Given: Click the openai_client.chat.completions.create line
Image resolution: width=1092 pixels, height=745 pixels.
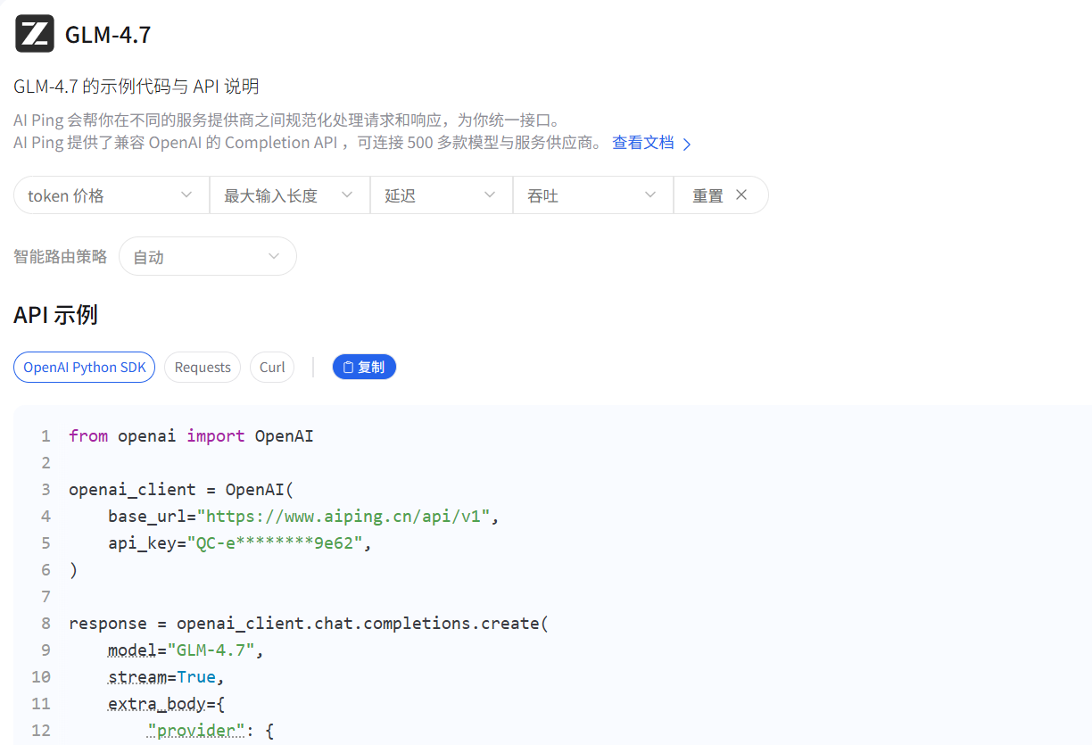Looking at the screenshot, I should (309, 623).
